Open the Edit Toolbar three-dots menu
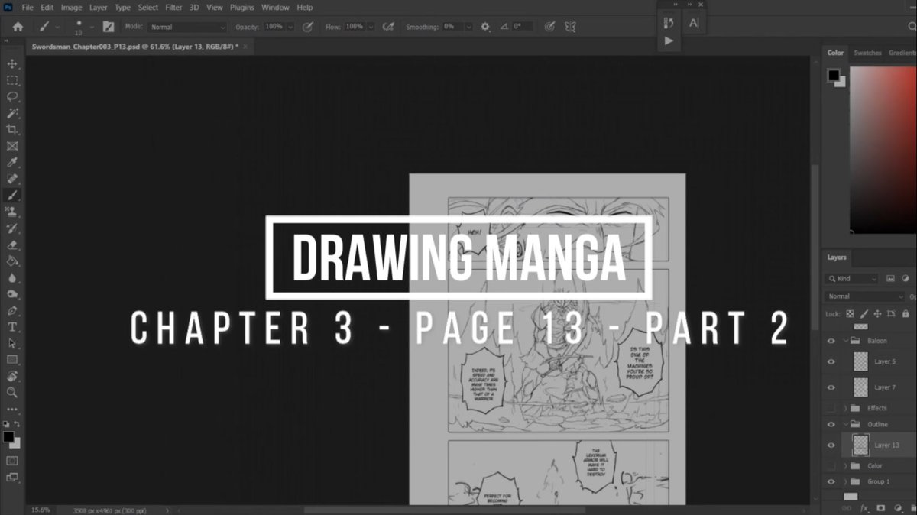Image resolution: width=917 pixels, height=515 pixels. pos(12,410)
